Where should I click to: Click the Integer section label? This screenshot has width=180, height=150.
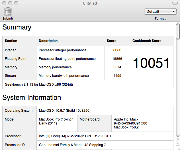pyautogui.click(x=10, y=50)
